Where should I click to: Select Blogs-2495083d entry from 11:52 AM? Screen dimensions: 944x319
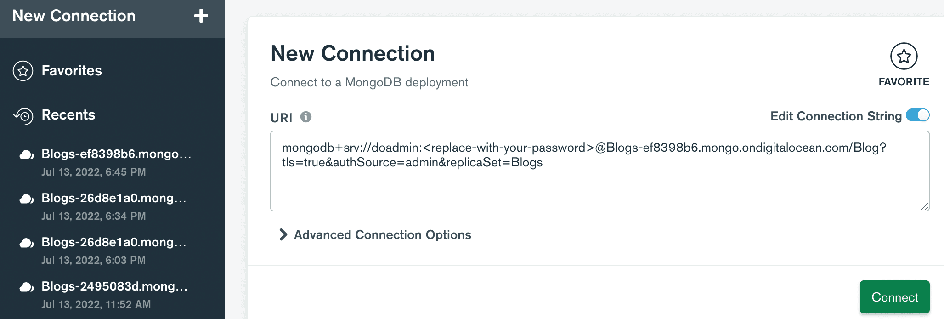pyautogui.click(x=113, y=295)
